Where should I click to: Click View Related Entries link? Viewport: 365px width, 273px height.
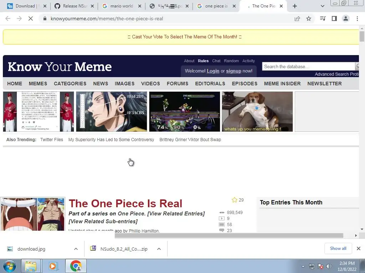coord(176,214)
